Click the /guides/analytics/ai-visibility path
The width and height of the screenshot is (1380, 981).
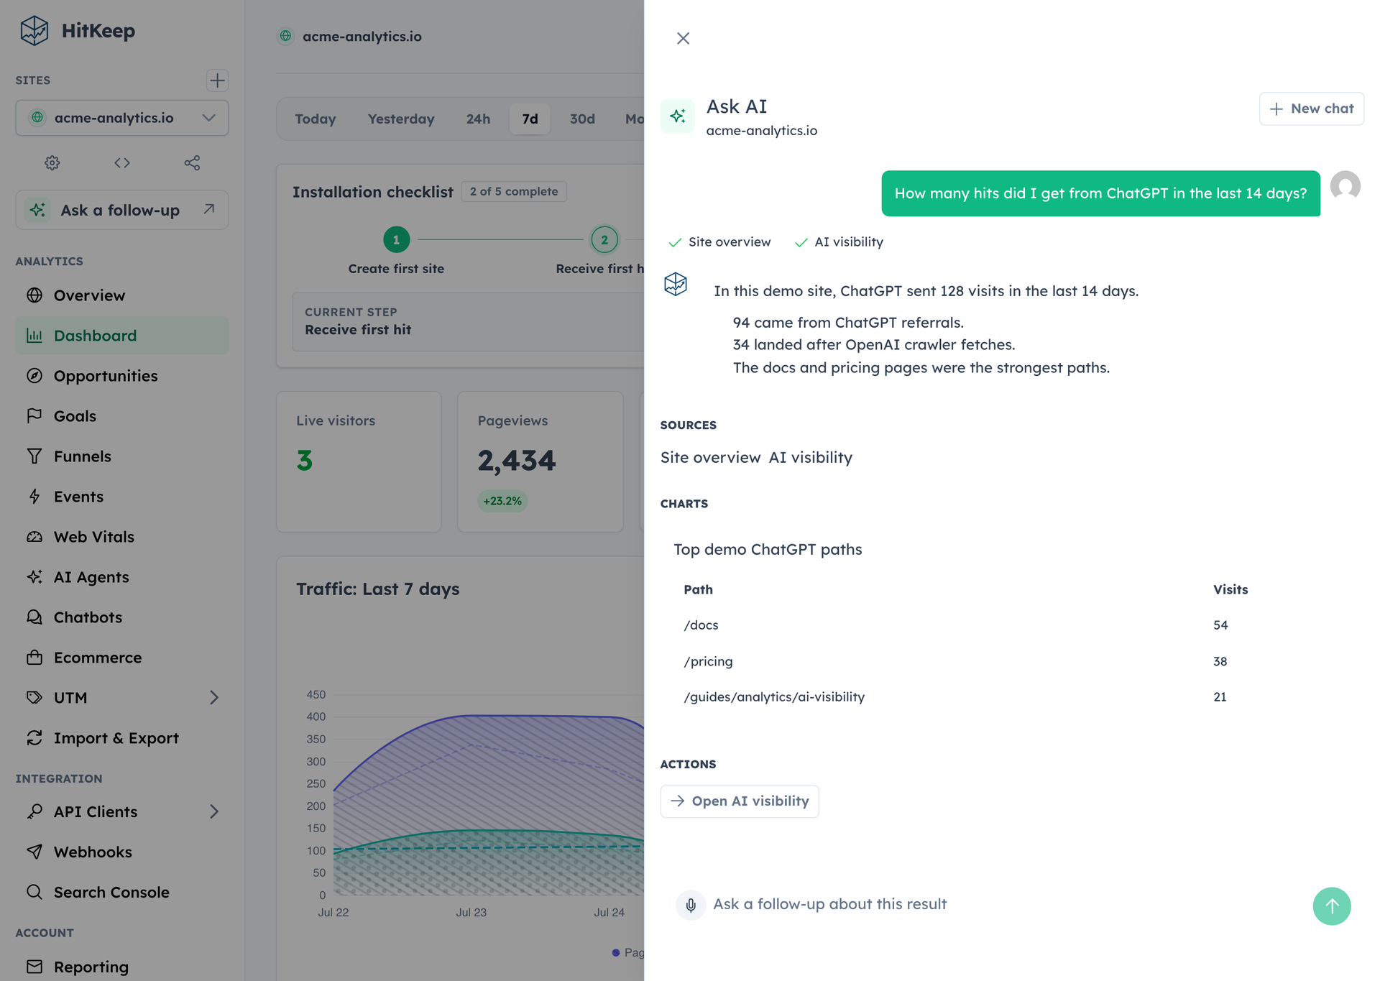774,697
